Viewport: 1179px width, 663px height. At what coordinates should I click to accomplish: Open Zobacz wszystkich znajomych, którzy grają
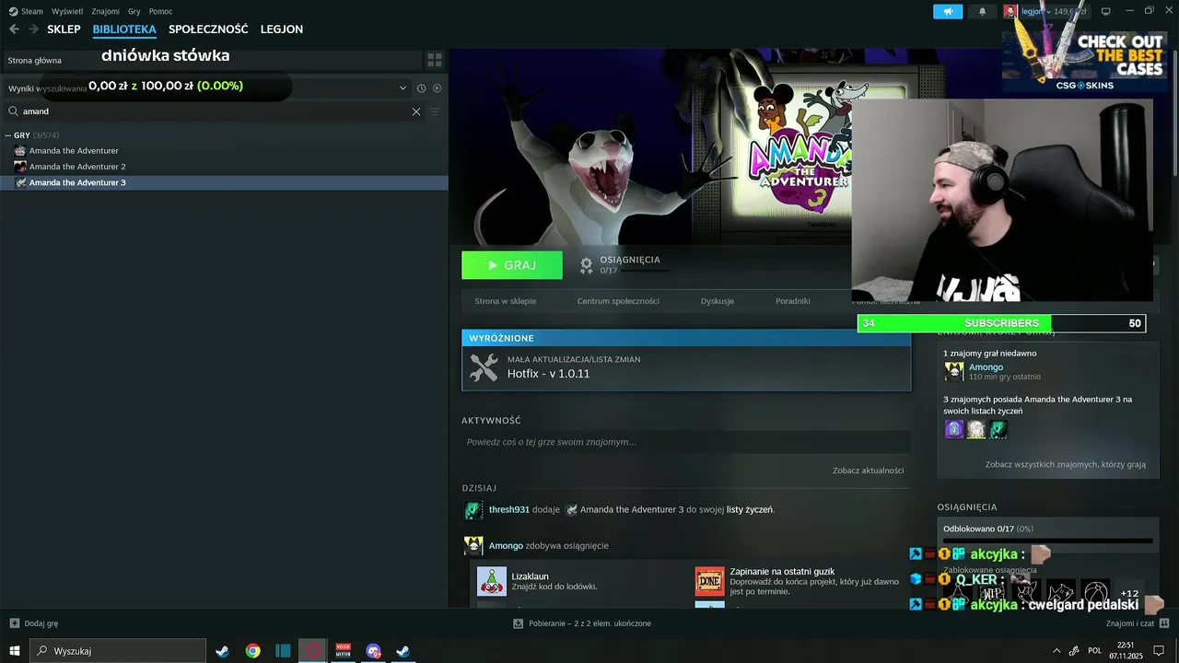coord(1066,465)
